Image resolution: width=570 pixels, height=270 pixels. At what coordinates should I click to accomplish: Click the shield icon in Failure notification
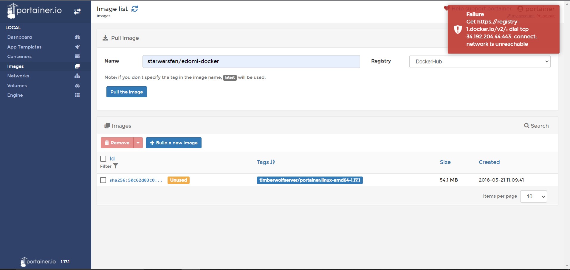458,29
